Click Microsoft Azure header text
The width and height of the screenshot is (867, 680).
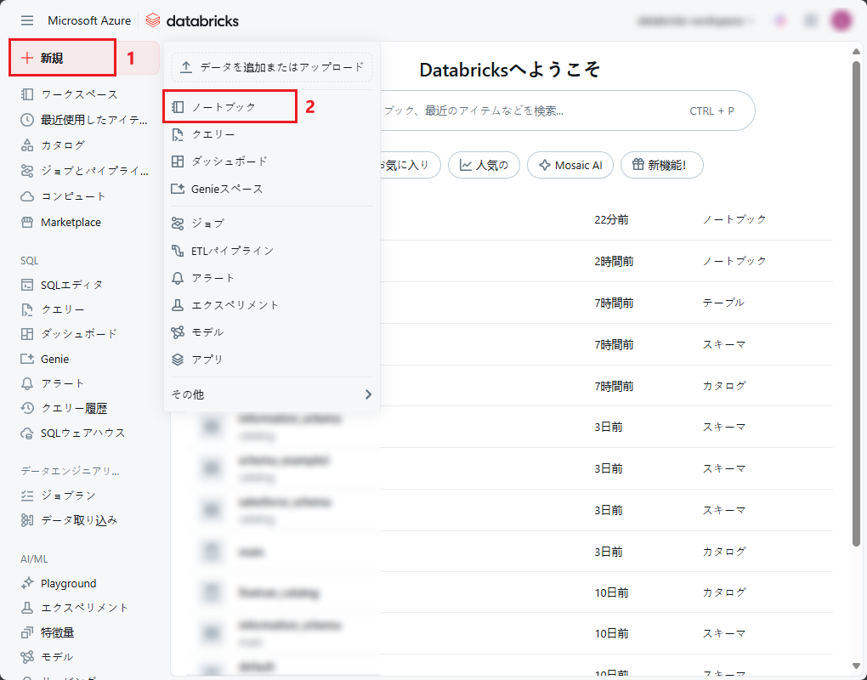pyautogui.click(x=89, y=20)
